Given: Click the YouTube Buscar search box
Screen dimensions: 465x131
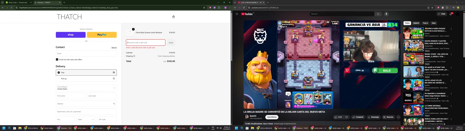Looking at the screenshot, I should click(x=342, y=14).
